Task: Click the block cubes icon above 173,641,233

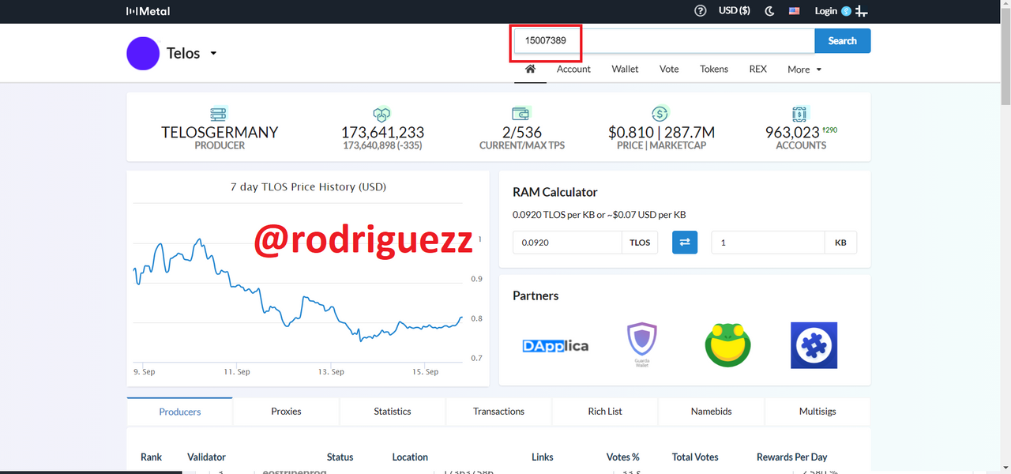Action: point(382,115)
